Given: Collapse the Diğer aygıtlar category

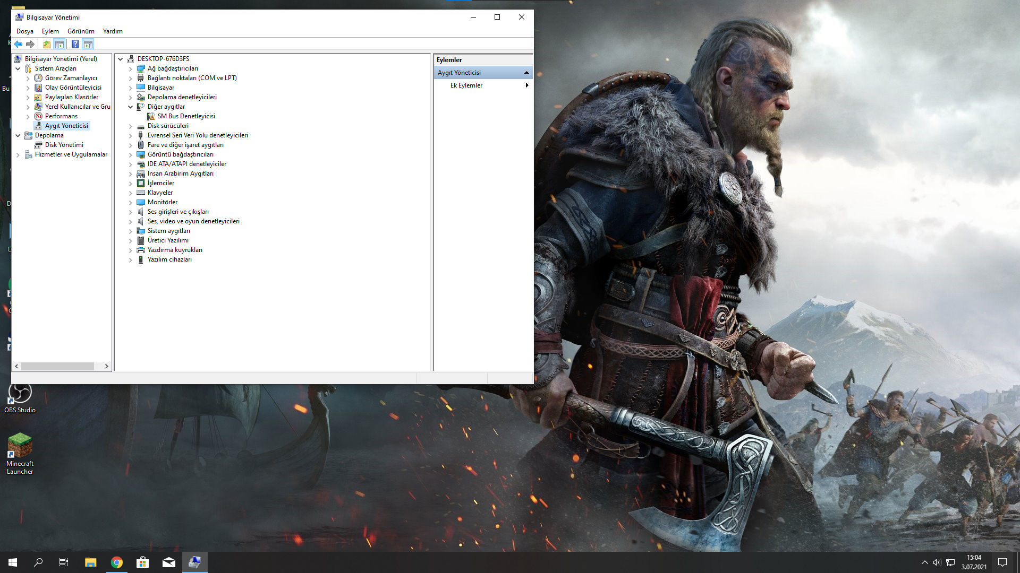Looking at the screenshot, I should coord(131,107).
